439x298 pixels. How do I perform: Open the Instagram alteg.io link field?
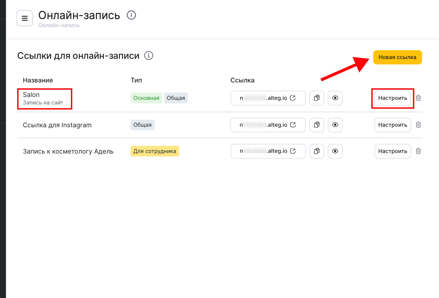click(268, 125)
